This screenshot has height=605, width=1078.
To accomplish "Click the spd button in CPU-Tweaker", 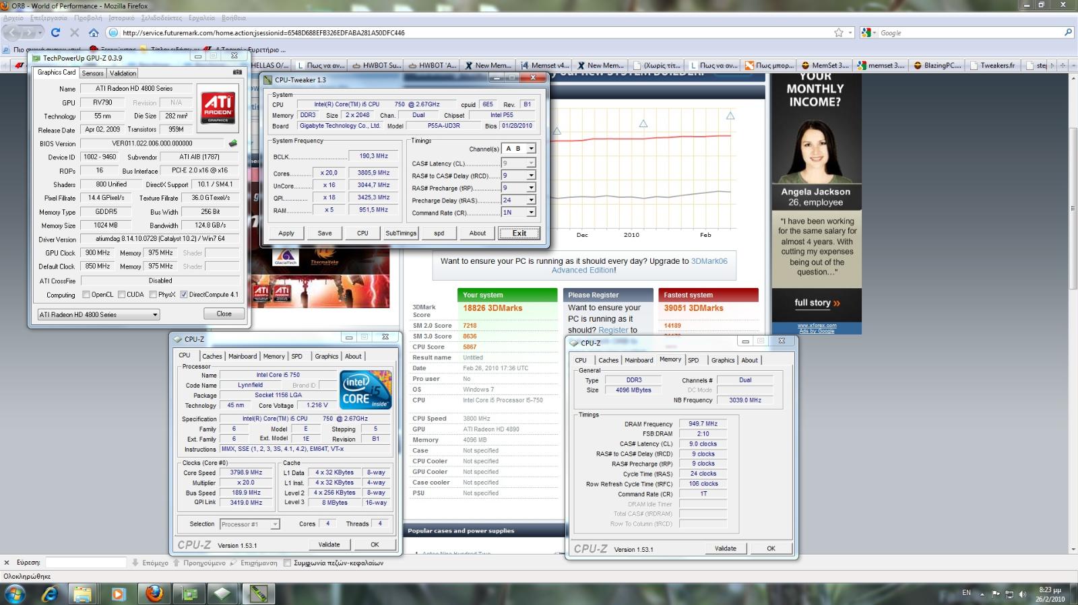I will click(439, 233).
